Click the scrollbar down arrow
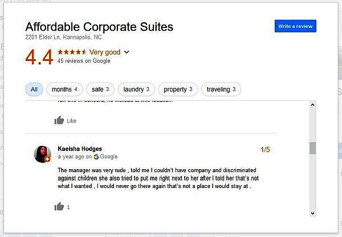The image size is (342, 237). click(312, 213)
